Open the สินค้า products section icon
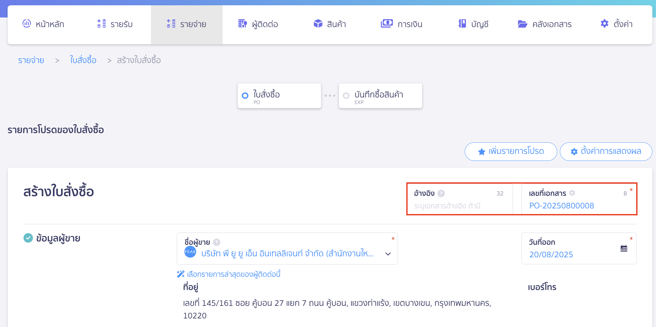 coord(318,23)
